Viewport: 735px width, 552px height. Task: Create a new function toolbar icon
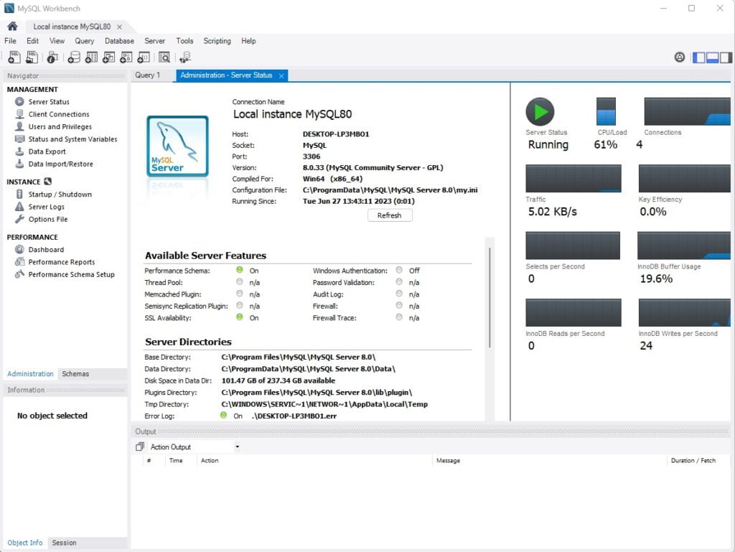[144, 57]
